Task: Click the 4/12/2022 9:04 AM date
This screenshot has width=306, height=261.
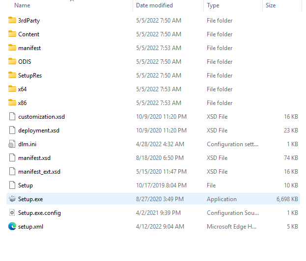Action: pyautogui.click(x=160, y=227)
